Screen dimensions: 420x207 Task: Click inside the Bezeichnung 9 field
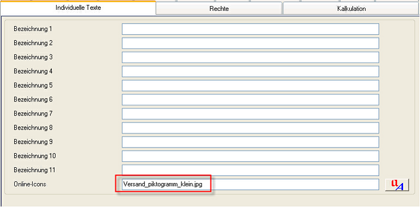pos(251,142)
